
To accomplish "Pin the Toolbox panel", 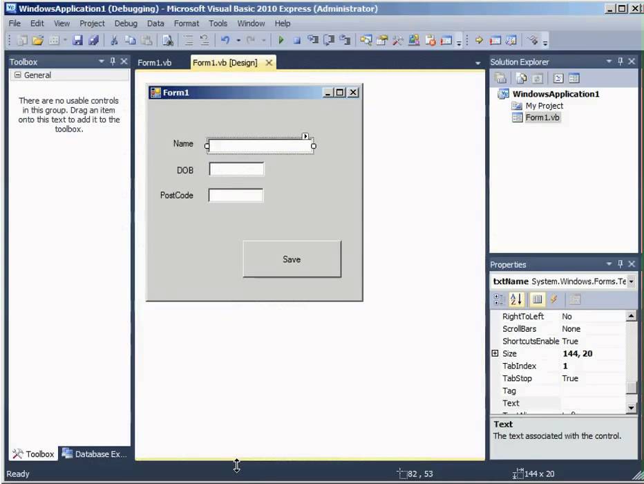I will pos(113,62).
